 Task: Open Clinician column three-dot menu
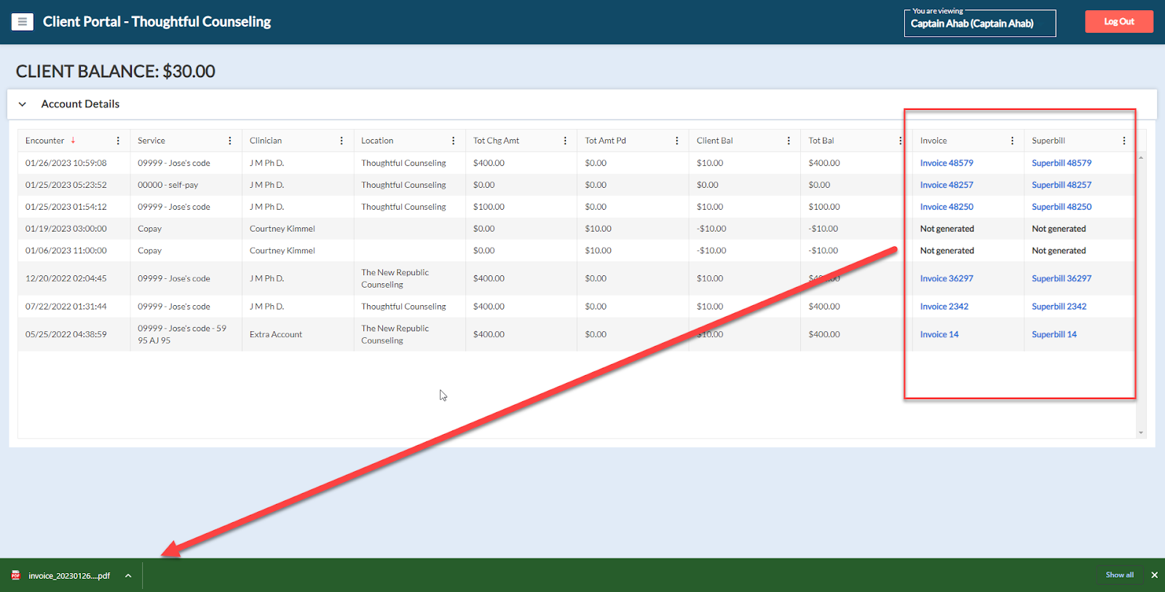[x=341, y=141]
